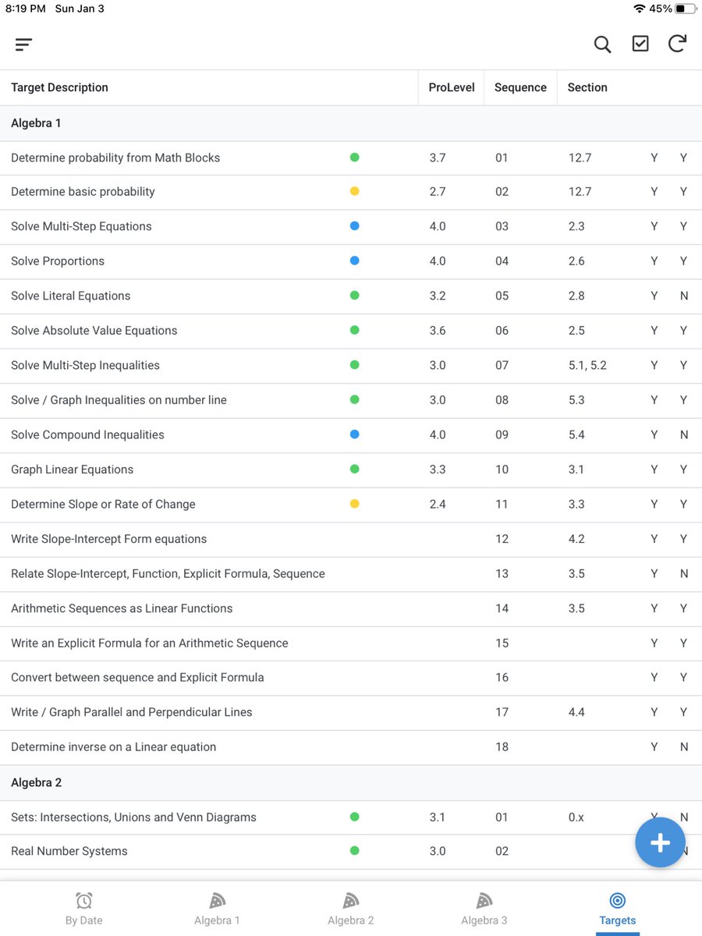This screenshot has width=702, height=936.
Task: Sort by Sequence column header
Action: coord(520,87)
